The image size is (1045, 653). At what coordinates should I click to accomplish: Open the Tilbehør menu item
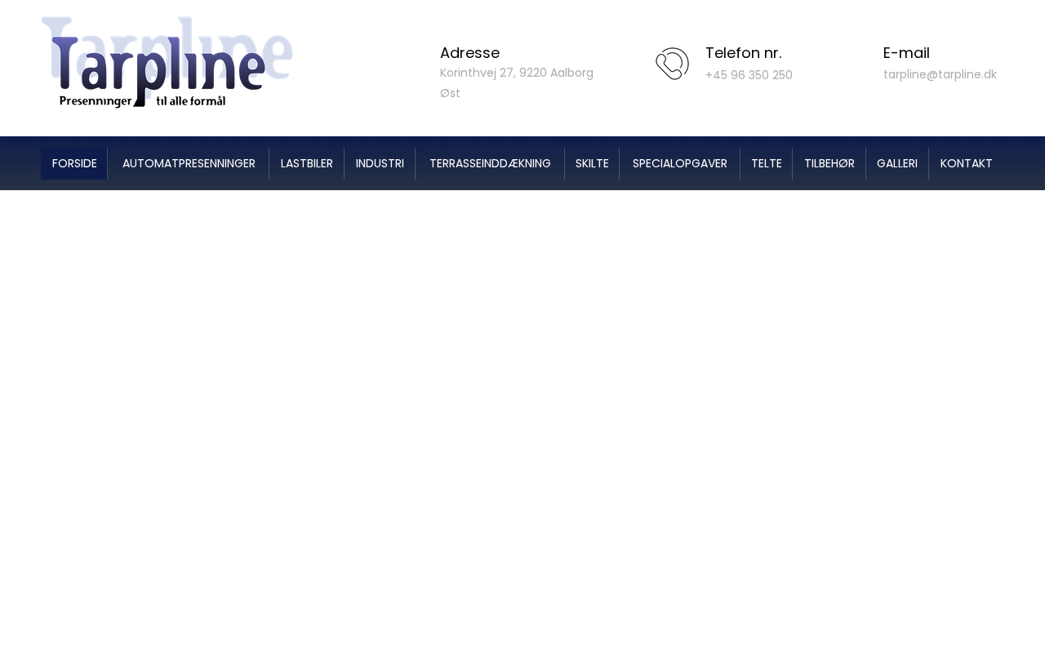[829, 163]
